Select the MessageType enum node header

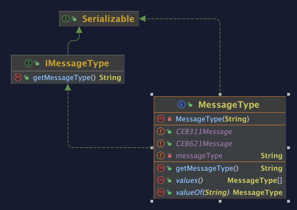pos(228,104)
